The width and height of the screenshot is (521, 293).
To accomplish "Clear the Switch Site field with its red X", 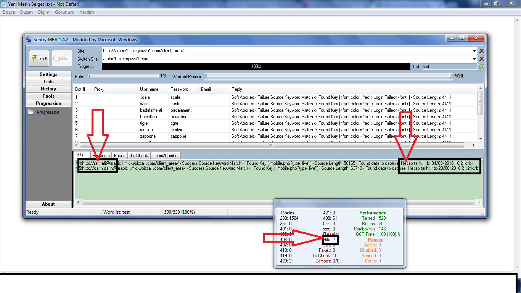I will point(481,59).
